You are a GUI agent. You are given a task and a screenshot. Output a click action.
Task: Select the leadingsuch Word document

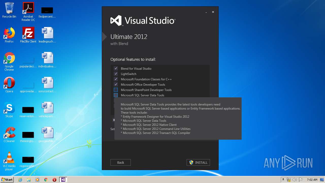[x=47, y=35]
